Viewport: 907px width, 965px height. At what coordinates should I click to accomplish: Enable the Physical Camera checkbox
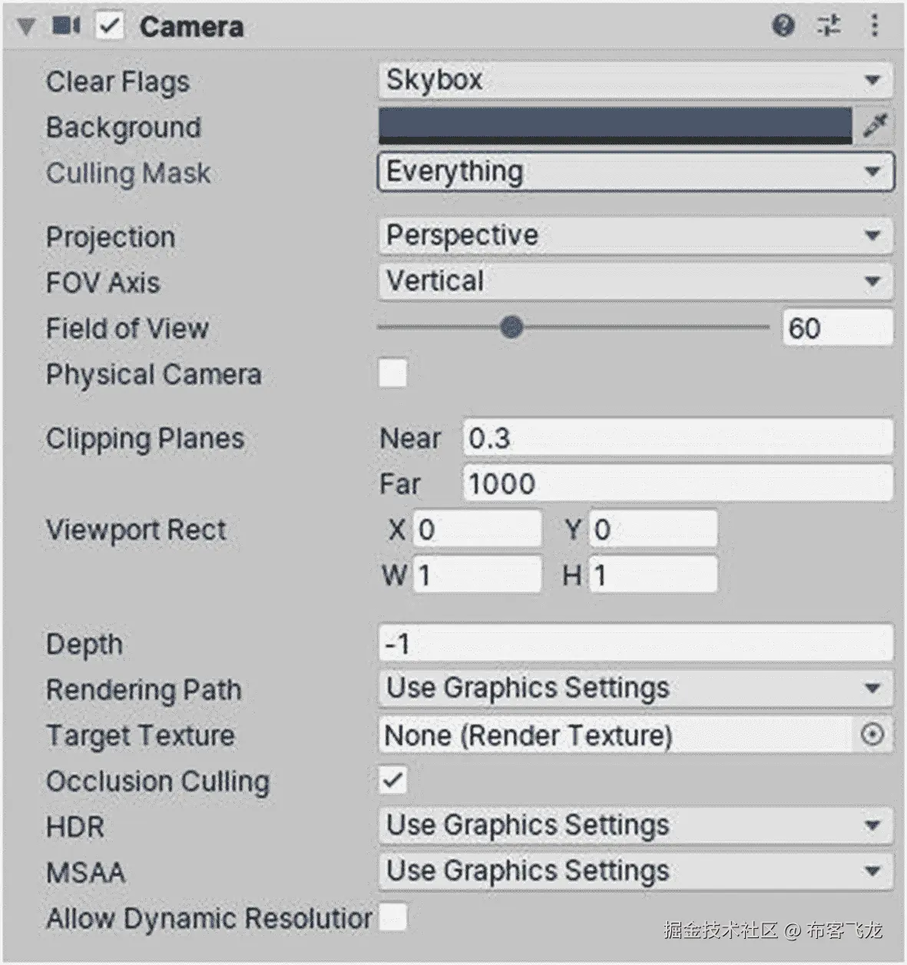tap(392, 374)
